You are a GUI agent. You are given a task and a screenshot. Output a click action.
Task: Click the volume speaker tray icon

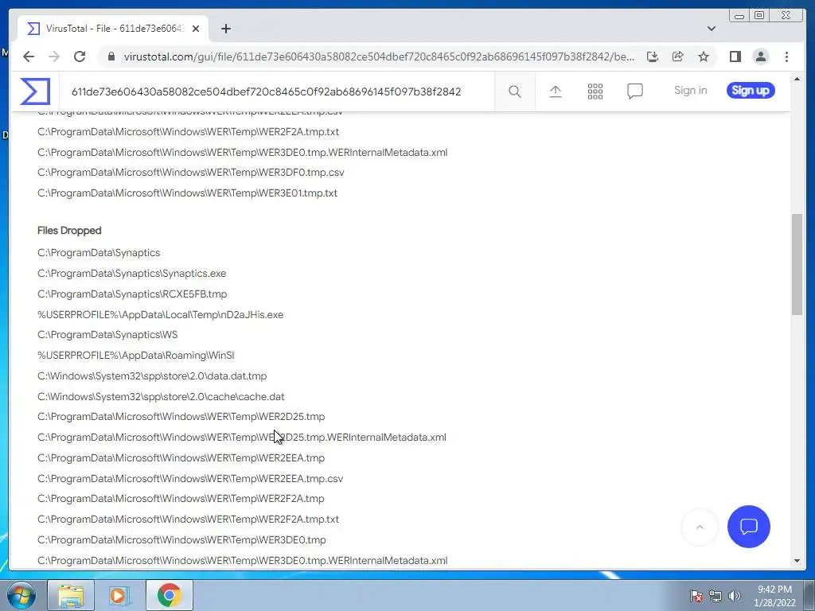coord(735,596)
